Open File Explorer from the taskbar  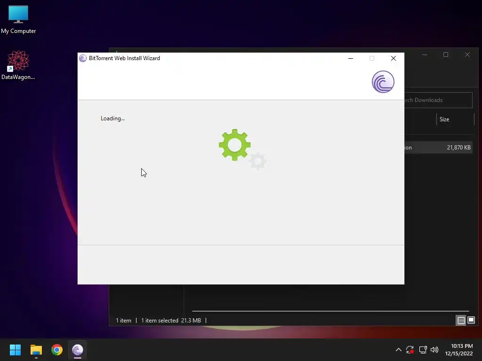(x=36, y=350)
